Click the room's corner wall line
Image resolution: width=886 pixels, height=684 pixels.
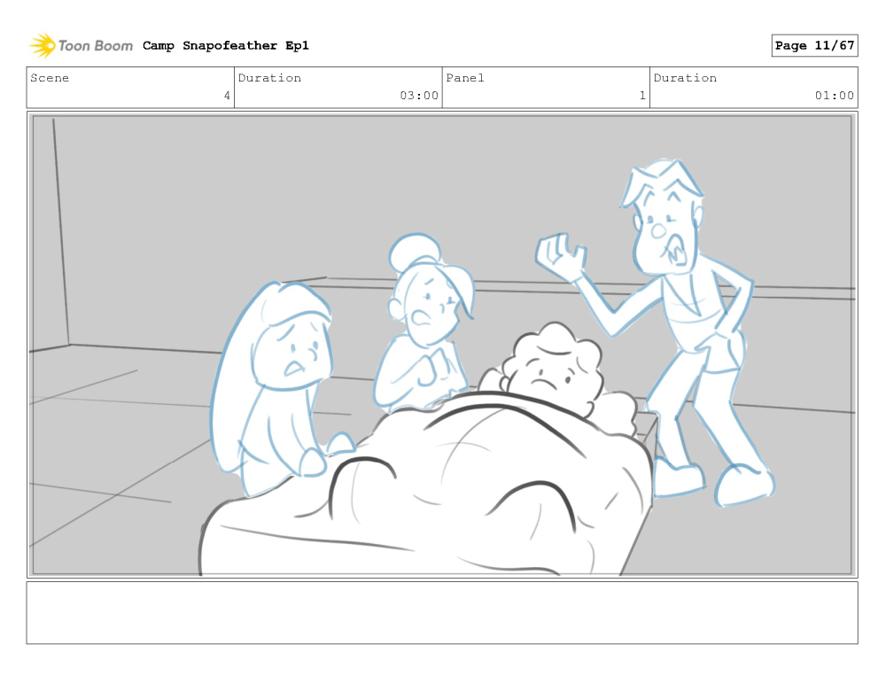tap(61, 230)
